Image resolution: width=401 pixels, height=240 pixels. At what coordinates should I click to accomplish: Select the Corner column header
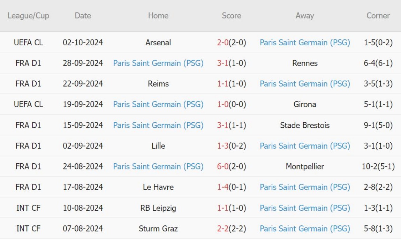tap(378, 16)
